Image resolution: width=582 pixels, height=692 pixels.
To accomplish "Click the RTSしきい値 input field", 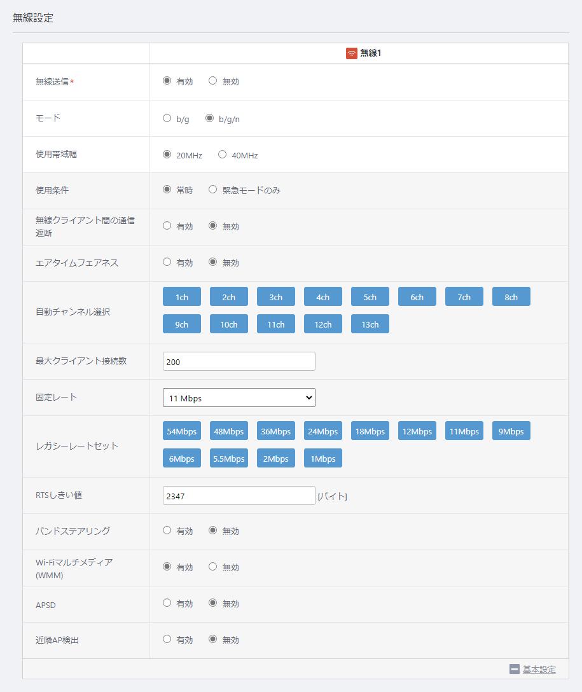I will (239, 495).
